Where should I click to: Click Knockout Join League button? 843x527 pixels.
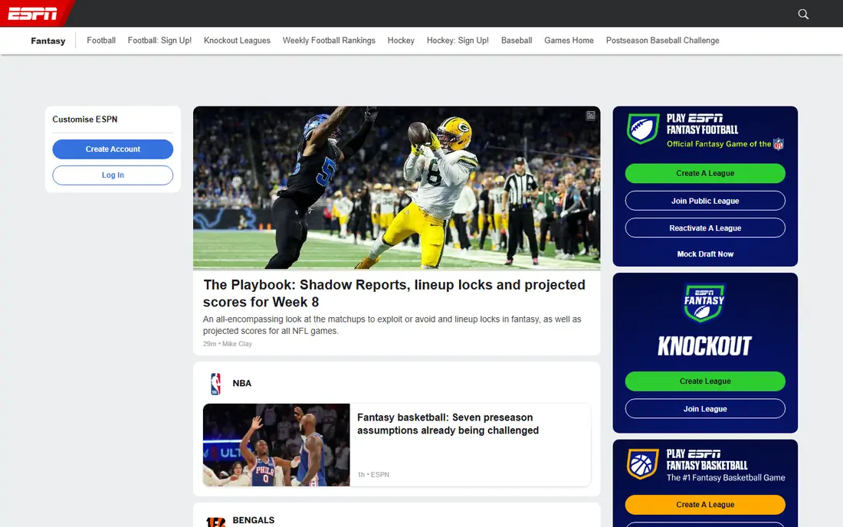click(x=705, y=409)
